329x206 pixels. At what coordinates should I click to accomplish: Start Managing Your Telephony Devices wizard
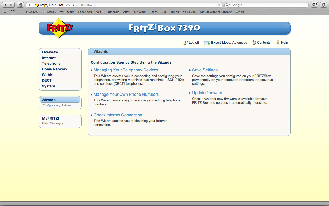point(126,70)
